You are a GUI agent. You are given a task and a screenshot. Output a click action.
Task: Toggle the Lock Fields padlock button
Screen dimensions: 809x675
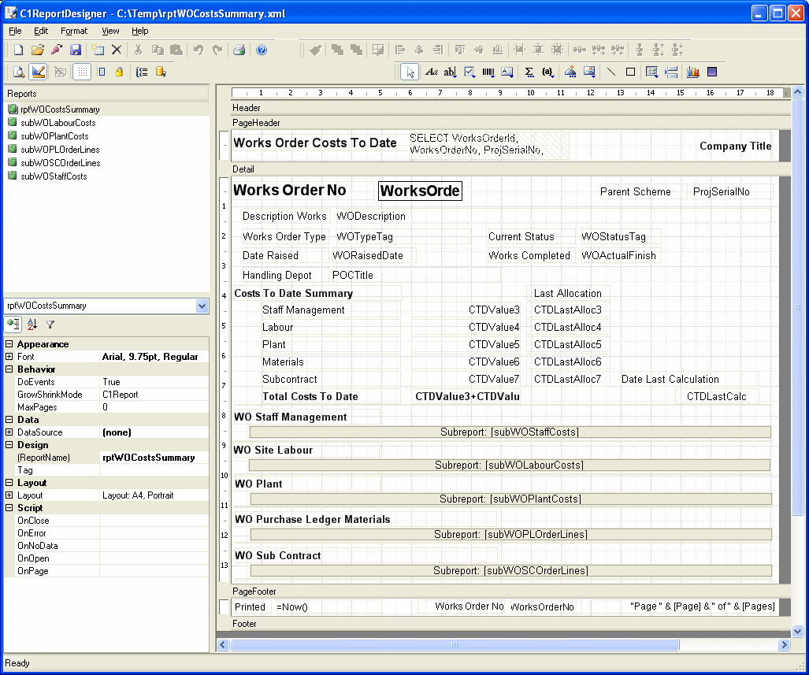[119, 72]
